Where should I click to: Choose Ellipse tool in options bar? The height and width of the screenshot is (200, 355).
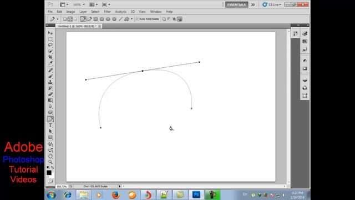tap(108, 19)
